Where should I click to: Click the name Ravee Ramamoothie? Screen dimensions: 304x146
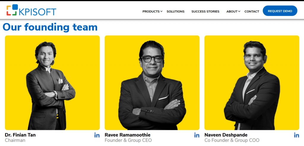point(128,135)
